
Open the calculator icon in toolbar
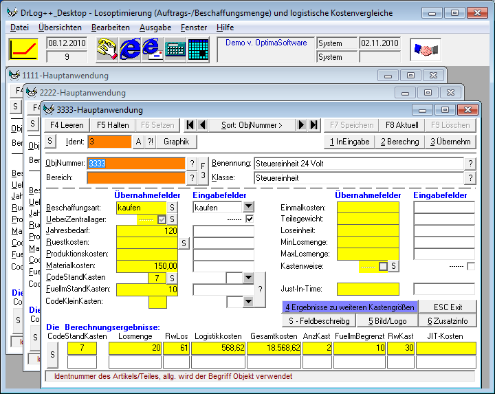pyautogui.click(x=175, y=50)
